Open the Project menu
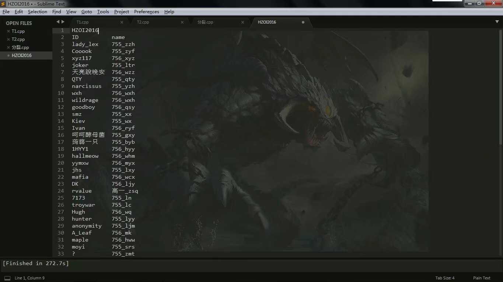Screen dimensions: 503x282 (x=122, y=12)
